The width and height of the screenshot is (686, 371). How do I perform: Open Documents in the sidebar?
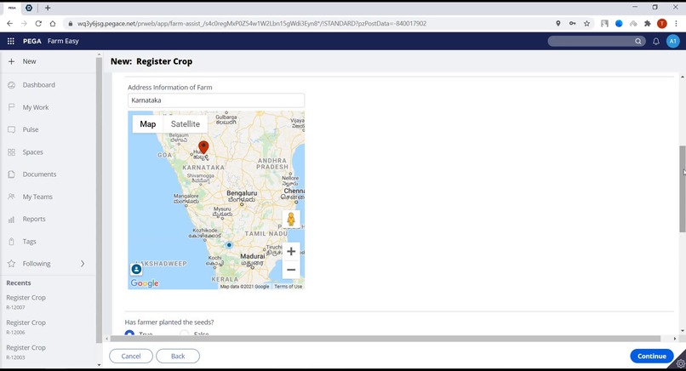click(39, 174)
